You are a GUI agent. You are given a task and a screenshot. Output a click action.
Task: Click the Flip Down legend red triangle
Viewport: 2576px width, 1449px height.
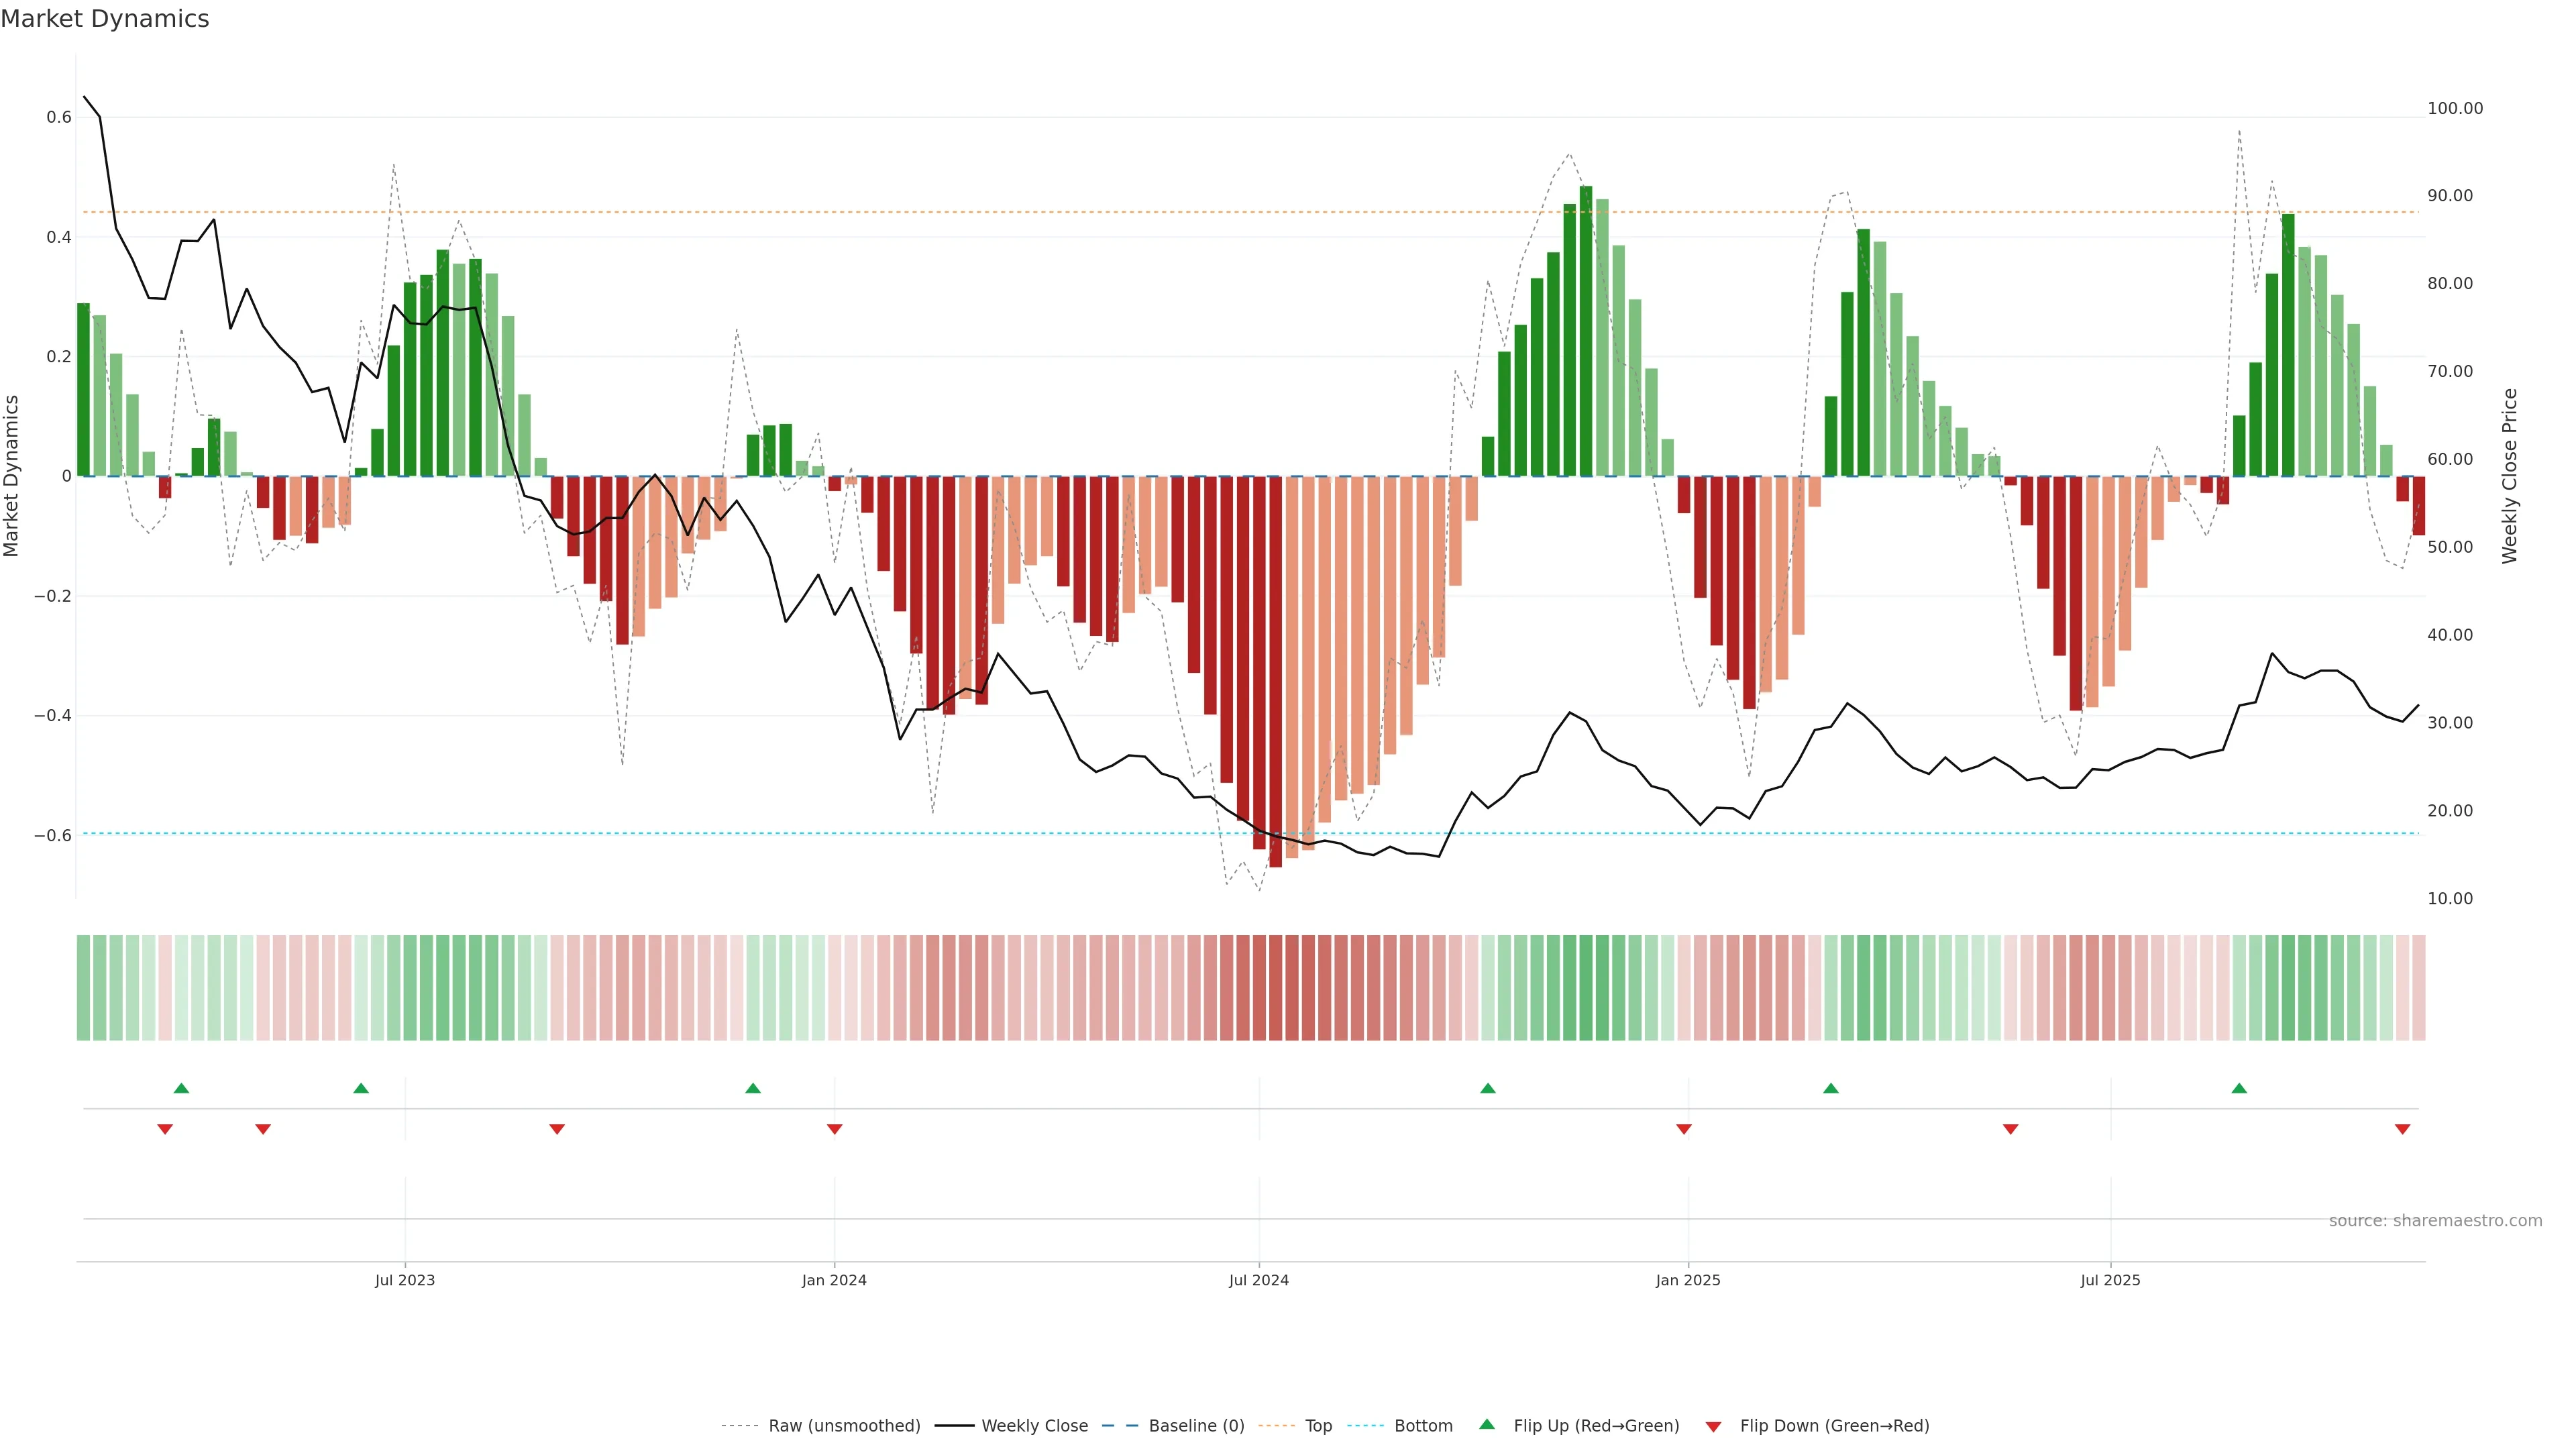pos(1713,1426)
